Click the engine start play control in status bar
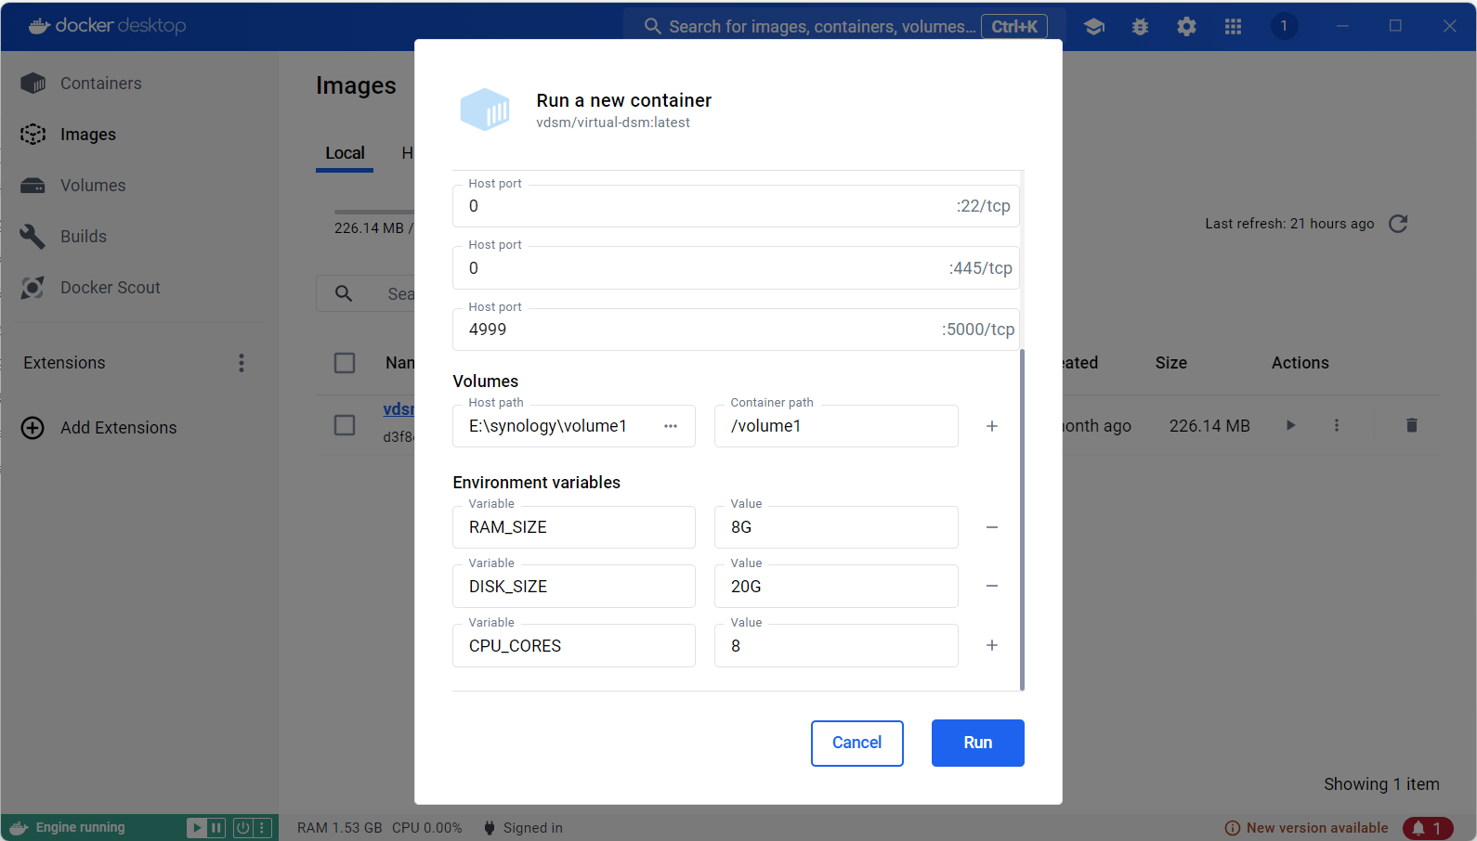This screenshot has height=841, width=1477. pos(197,827)
